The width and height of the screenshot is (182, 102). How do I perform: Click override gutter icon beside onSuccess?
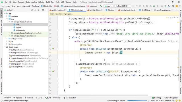(53, 49)
